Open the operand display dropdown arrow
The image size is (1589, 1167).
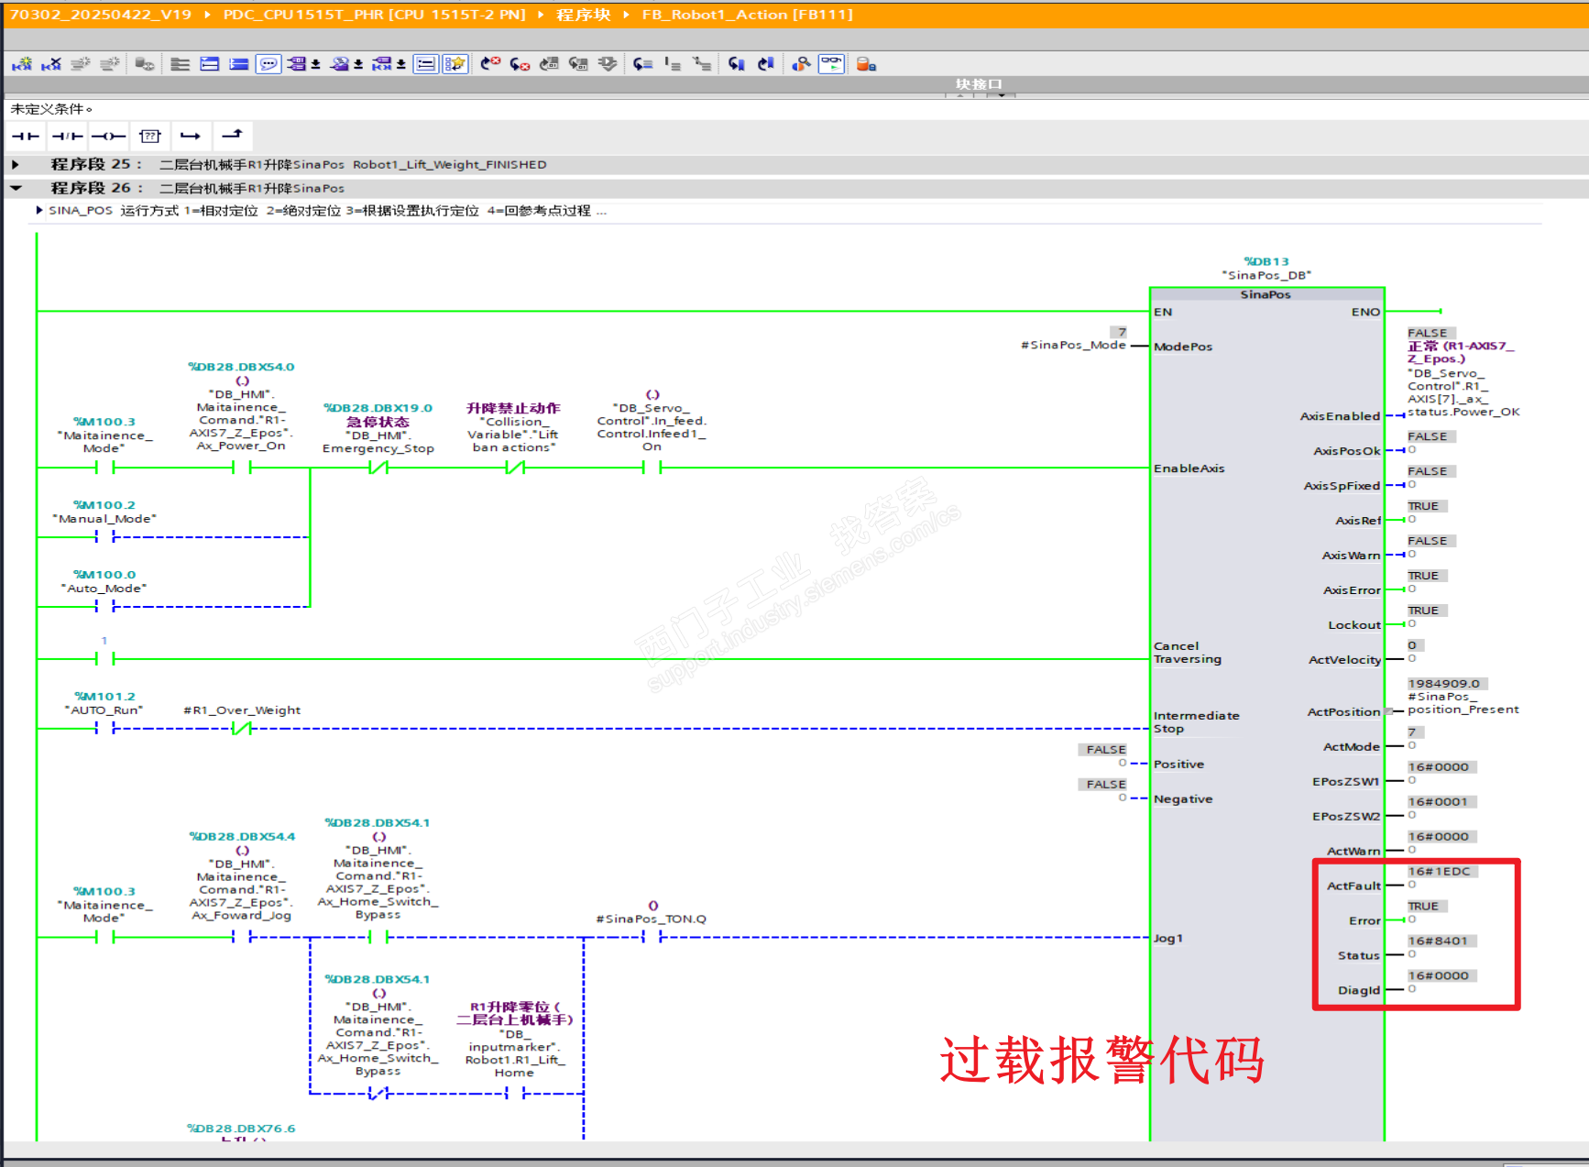tap(315, 65)
